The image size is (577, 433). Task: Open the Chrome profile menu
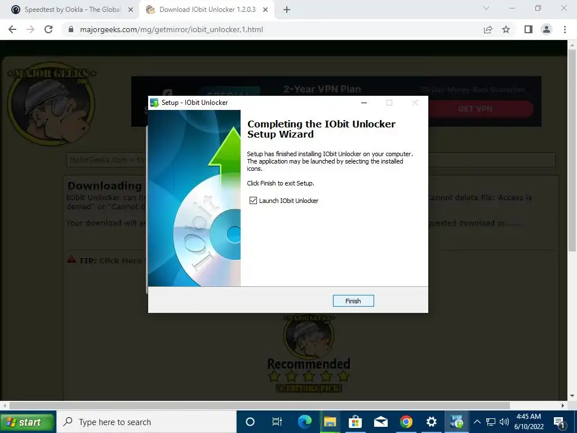click(547, 29)
